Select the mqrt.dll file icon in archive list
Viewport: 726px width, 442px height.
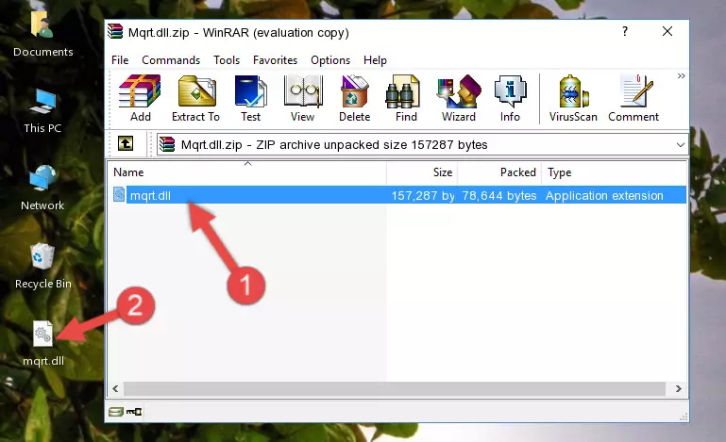(x=119, y=195)
